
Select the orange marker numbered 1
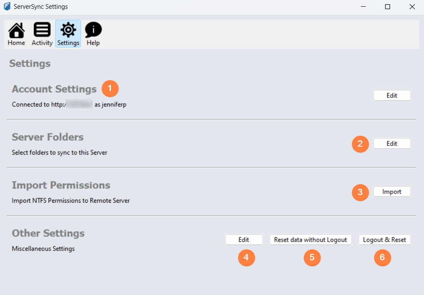point(110,89)
